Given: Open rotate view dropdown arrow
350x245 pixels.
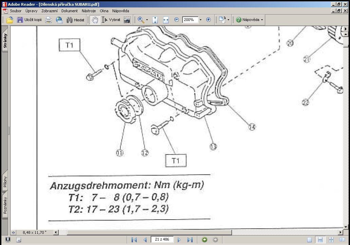Looking at the screenshot, I should [x=228, y=20].
